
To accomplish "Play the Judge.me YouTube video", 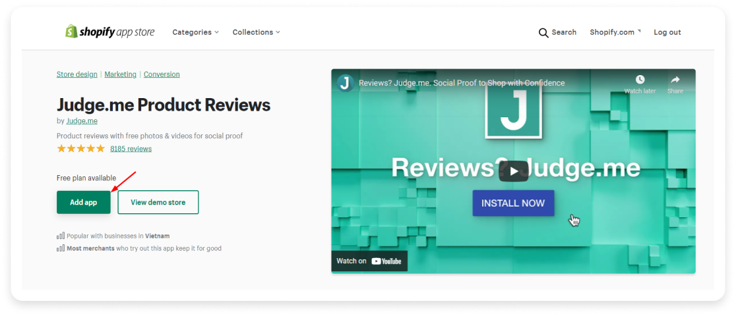I will 514,171.
